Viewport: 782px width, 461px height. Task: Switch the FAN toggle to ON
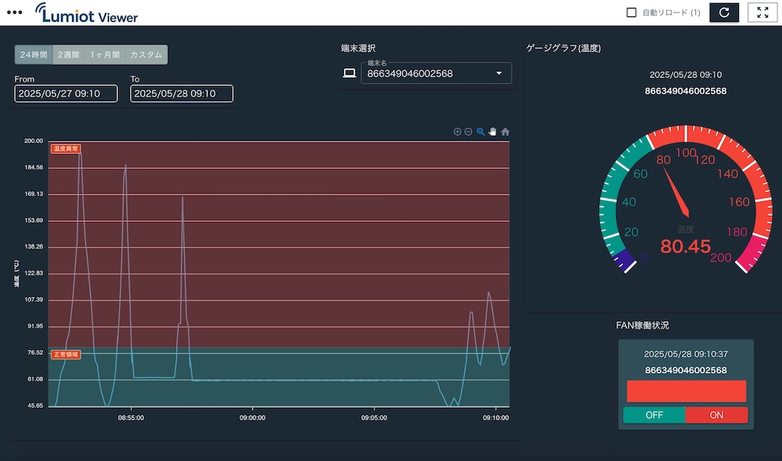(716, 415)
